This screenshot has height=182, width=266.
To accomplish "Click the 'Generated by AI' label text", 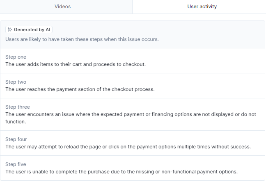I will coord(32,30).
